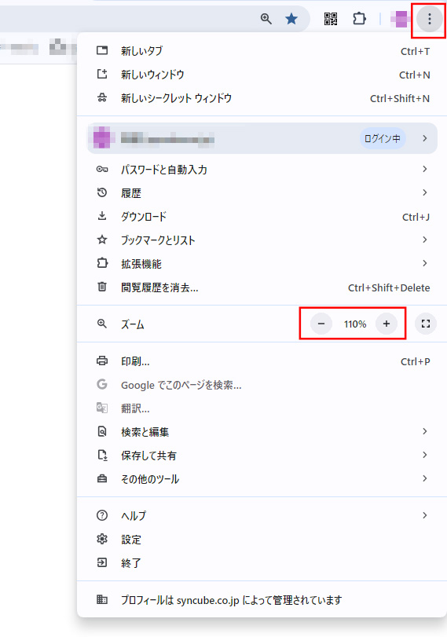Open the extensions puzzle piece toolbar icon
447x637 pixels.
(x=359, y=19)
